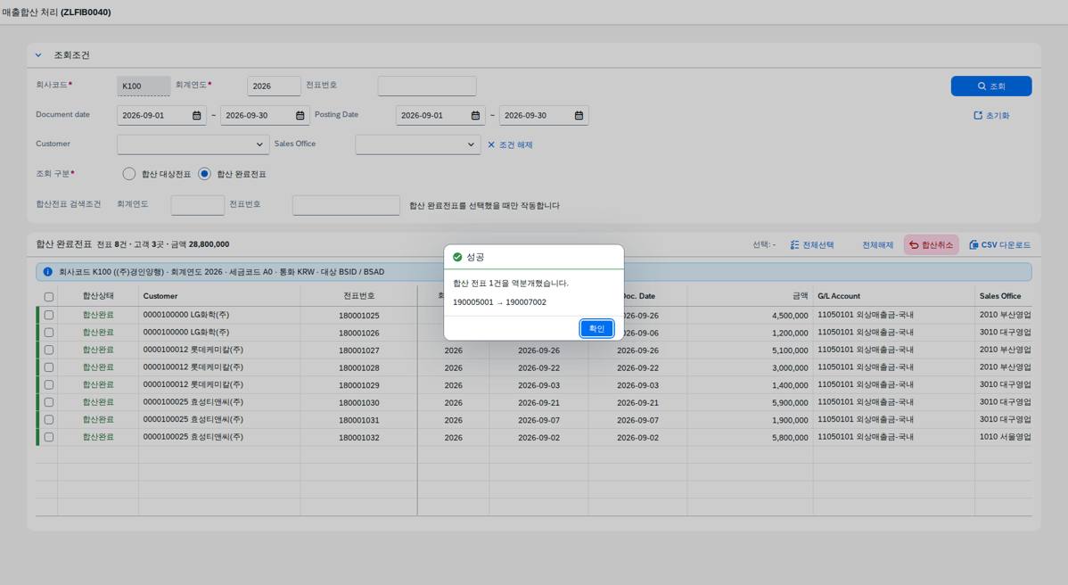Click the 조회 search button
This screenshot has width=1068, height=585.
tap(991, 86)
